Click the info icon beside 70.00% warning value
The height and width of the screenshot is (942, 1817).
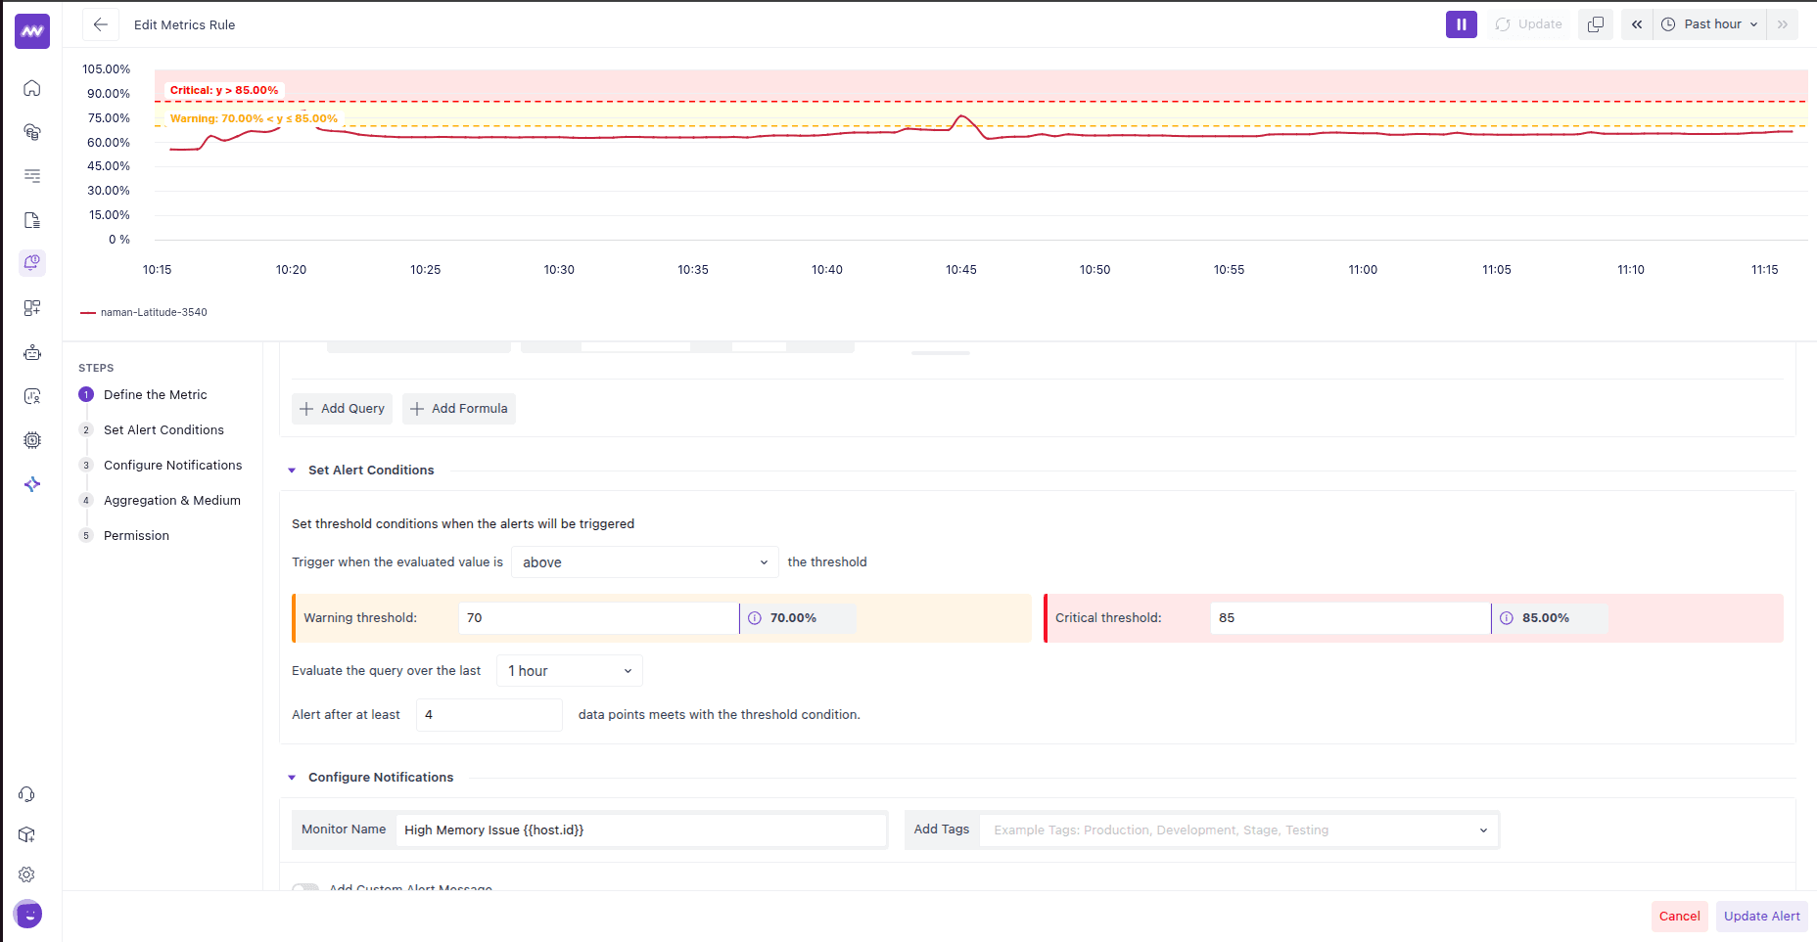point(755,618)
